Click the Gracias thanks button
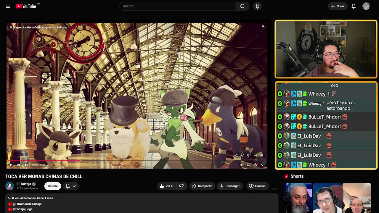Image resolution: width=379 pixels, height=213 pixels. [x=257, y=186]
